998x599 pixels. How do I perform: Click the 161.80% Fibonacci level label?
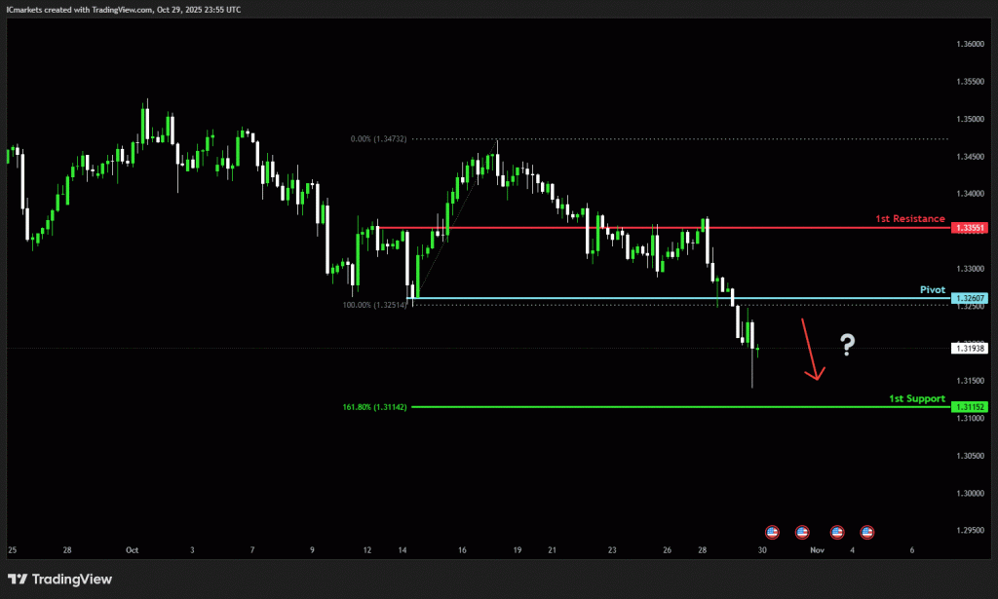click(x=373, y=407)
